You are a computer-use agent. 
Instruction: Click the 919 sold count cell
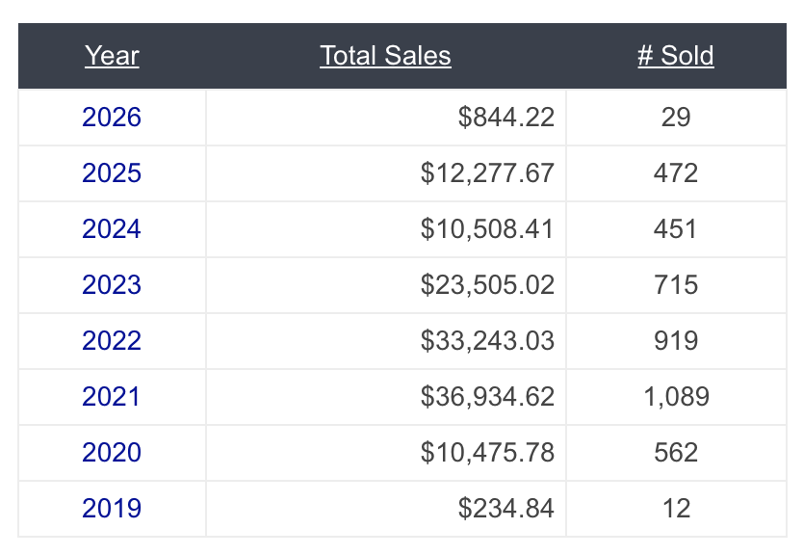pos(676,341)
